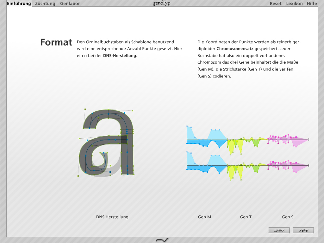Click the Reset menu item
This screenshot has width=324, height=243.
click(276, 3)
